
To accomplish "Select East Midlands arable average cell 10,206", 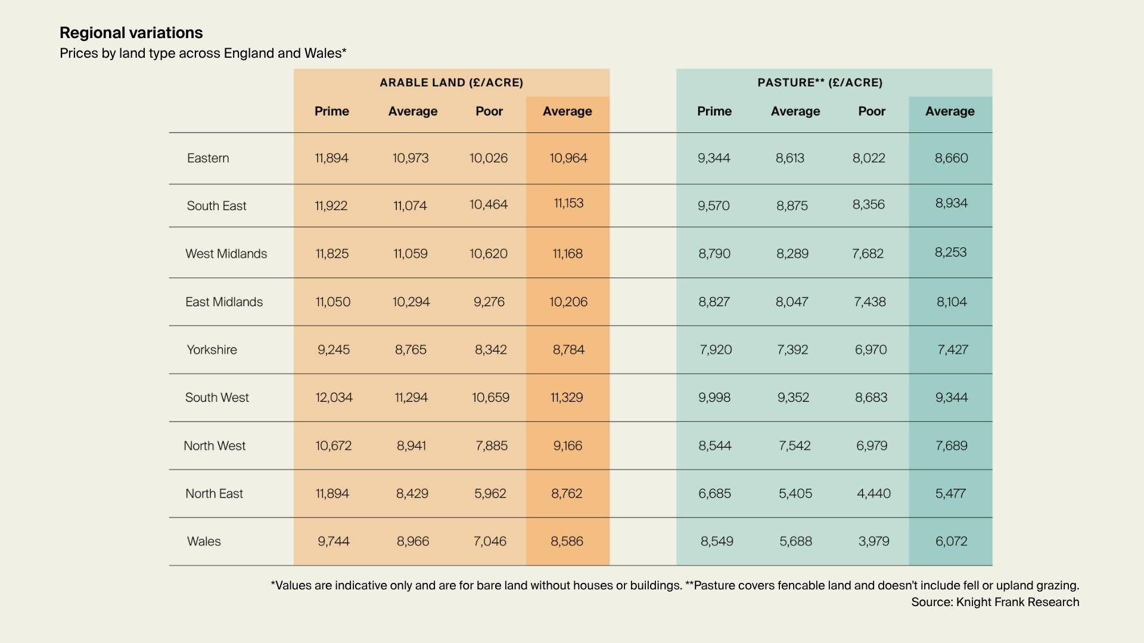I will (x=568, y=302).
